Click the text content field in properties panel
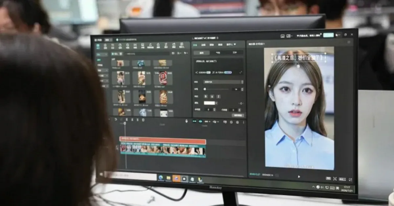 219,67
